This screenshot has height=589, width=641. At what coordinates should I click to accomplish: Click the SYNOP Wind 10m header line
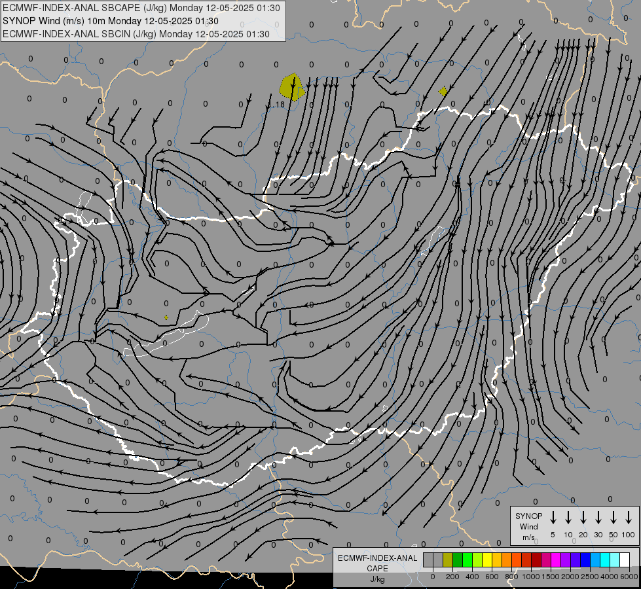click(x=111, y=21)
